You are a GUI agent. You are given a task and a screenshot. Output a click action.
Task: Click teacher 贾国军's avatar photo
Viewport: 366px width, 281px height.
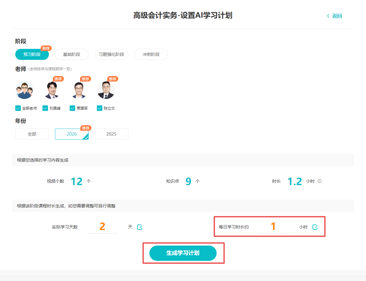pos(79,90)
